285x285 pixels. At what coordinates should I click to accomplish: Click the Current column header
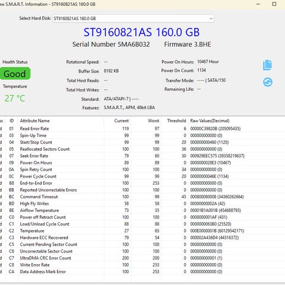click(122, 121)
